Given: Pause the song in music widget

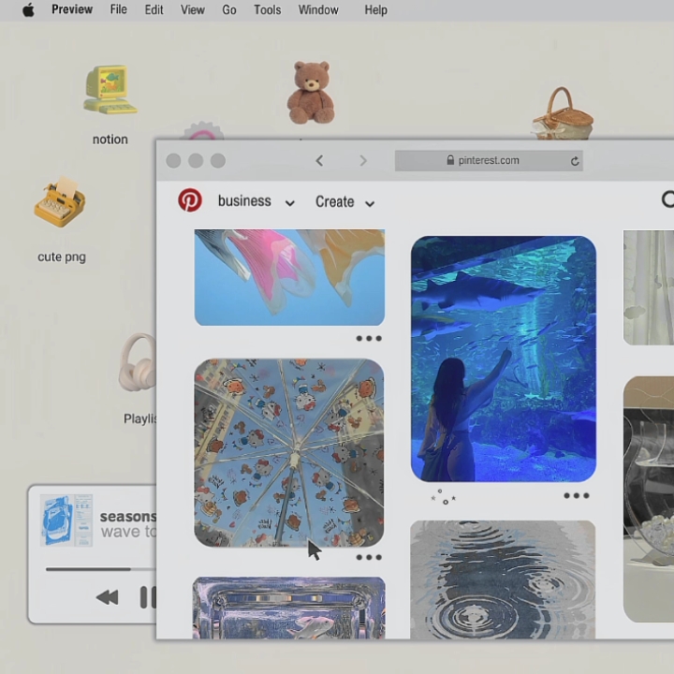Looking at the screenshot, I should (x=147, y=597).
